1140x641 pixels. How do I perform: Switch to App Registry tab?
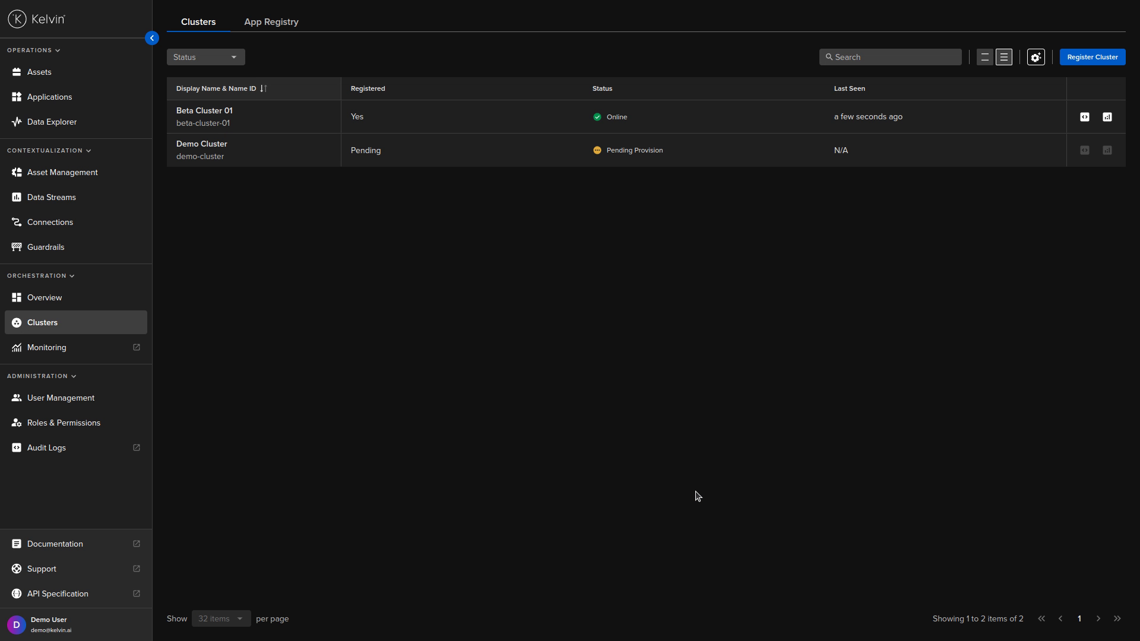271,22
